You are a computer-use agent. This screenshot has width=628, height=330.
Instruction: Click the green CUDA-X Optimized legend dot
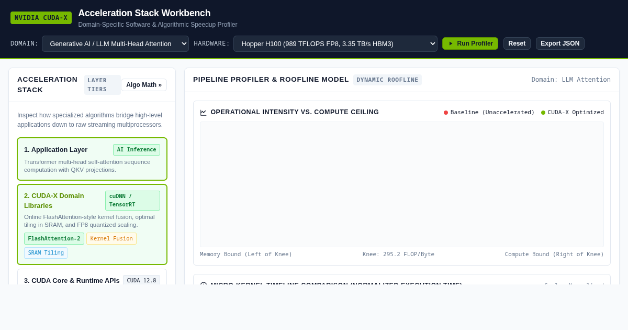click(543, 113)
